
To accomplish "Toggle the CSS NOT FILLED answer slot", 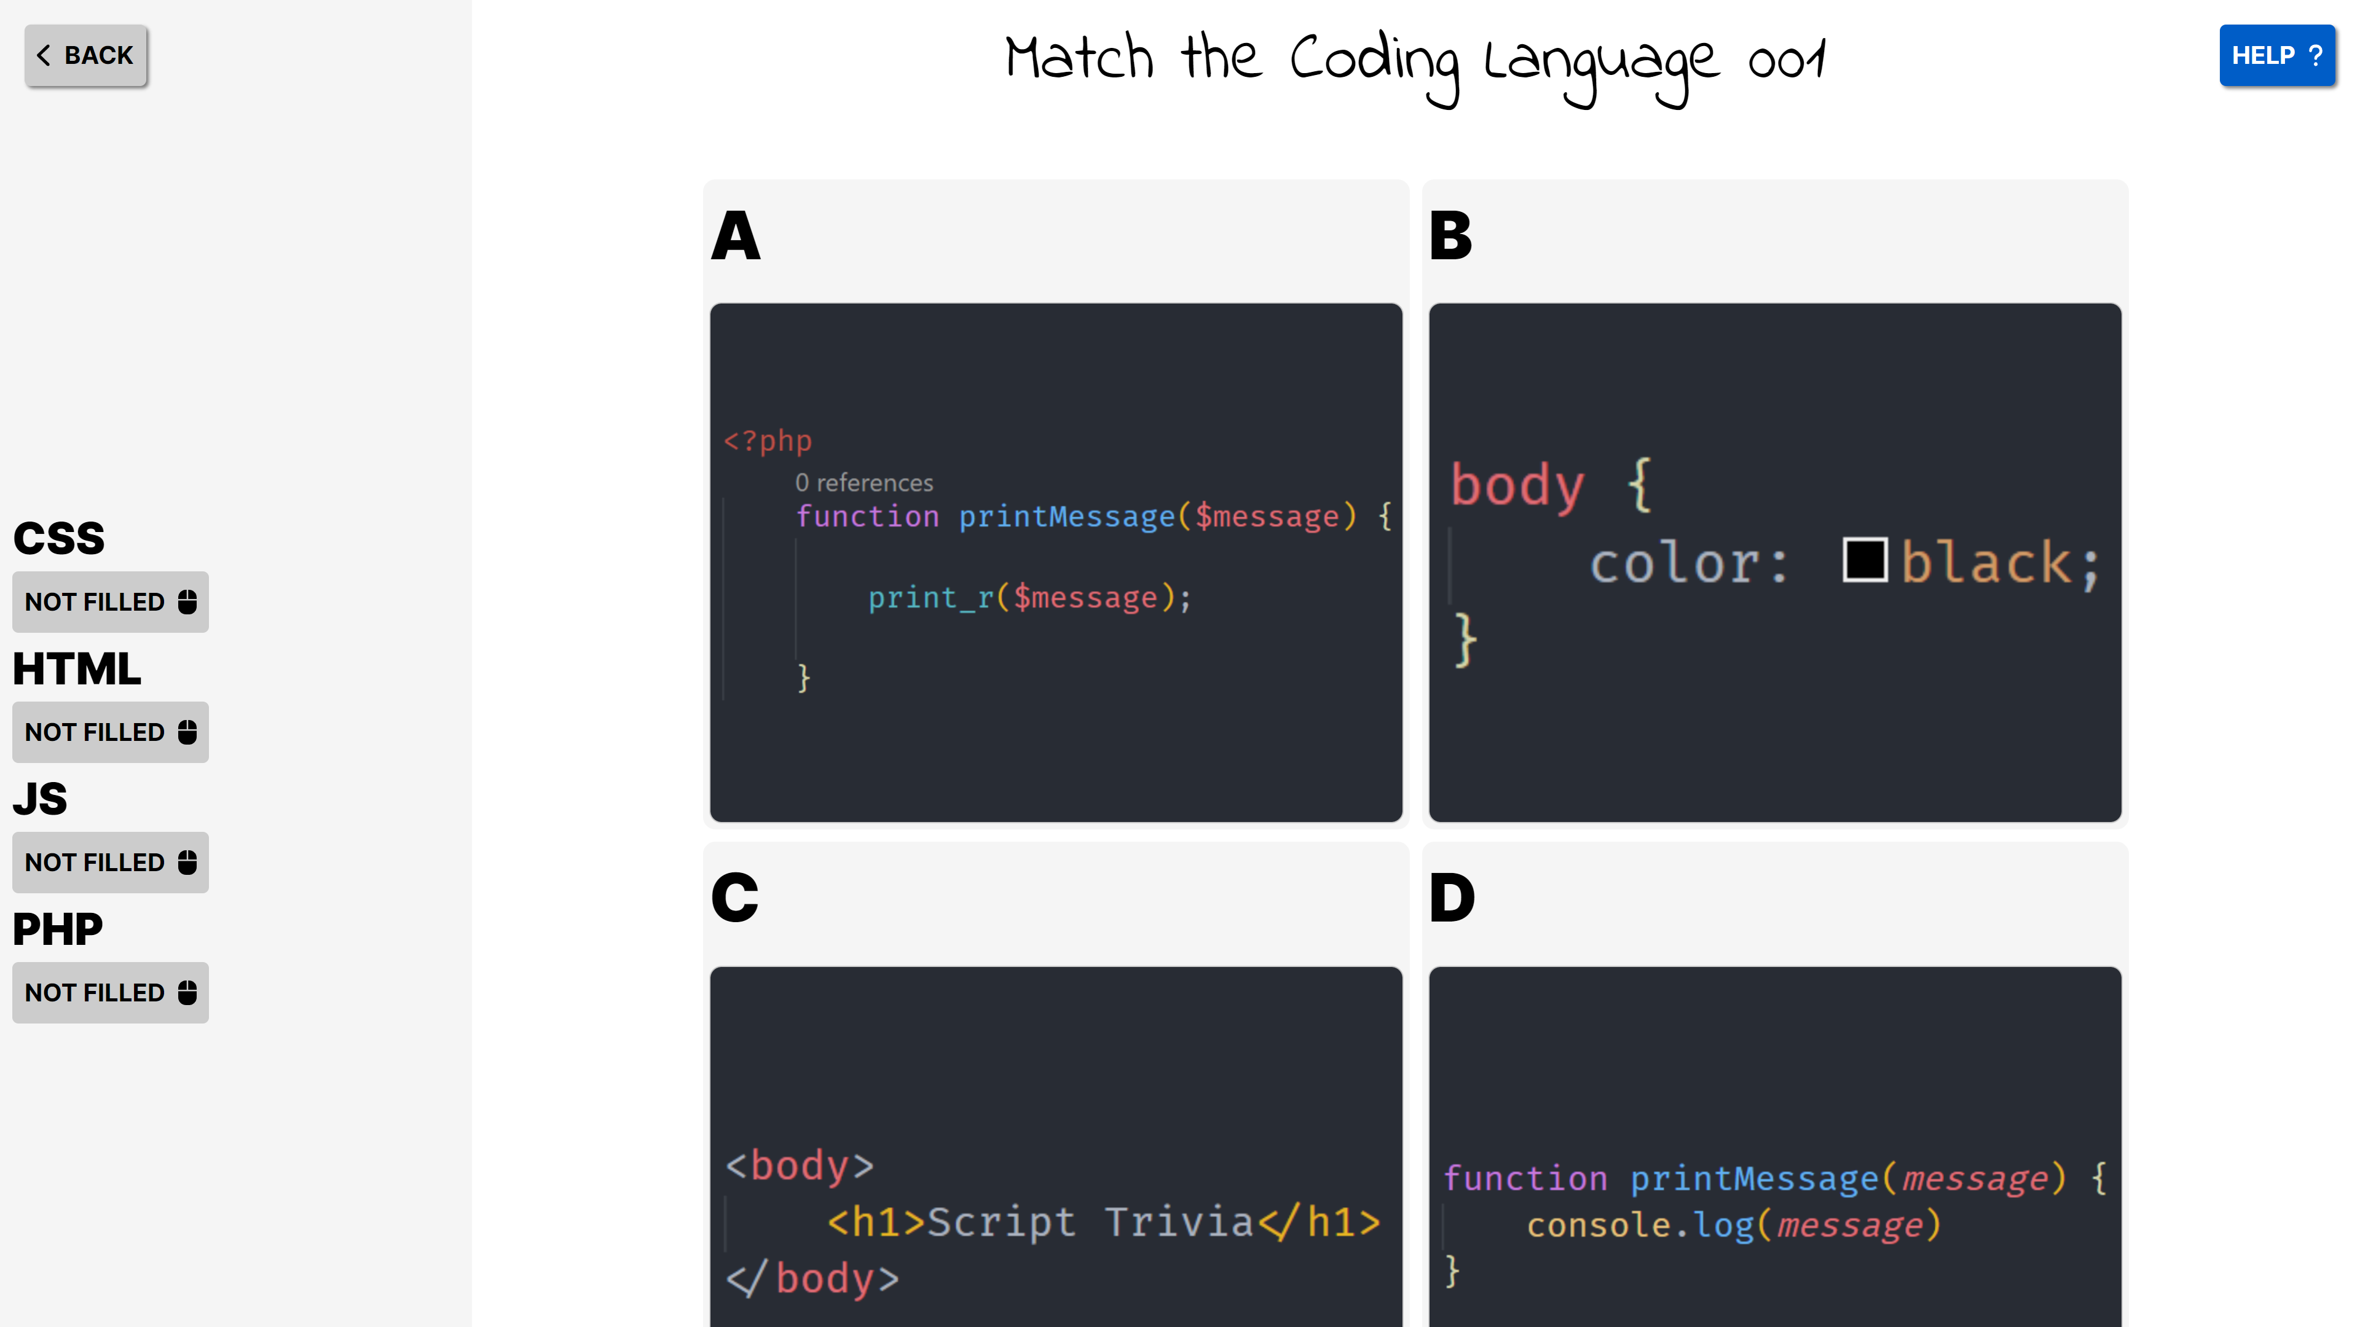I will (x=110, y=601).
